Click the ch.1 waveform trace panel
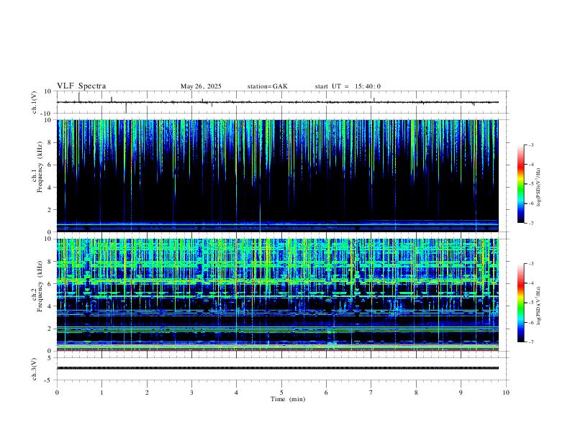This screenshot has height=440, width=570. tap(282, 102)
